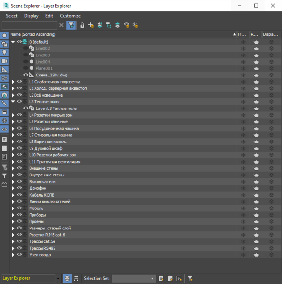The height and width of the screenshot is (284, 282).
Task: Clear the search field with the X button
Action: coord(61,25)
